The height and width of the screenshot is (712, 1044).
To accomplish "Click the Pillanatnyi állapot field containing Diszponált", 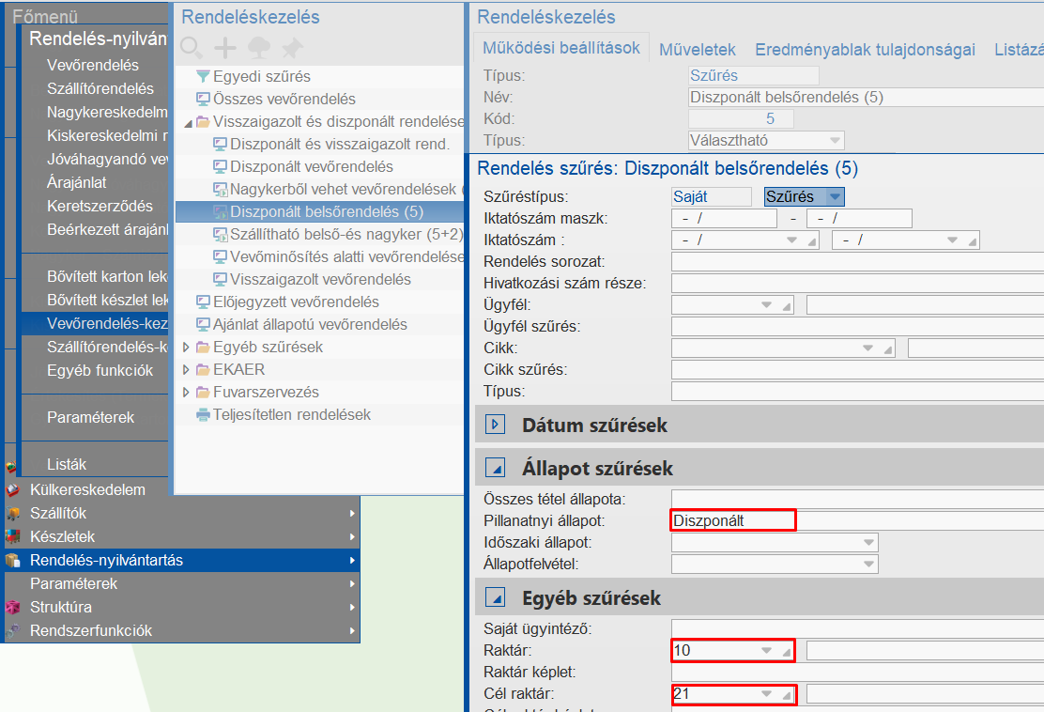I will pos(732,520).
